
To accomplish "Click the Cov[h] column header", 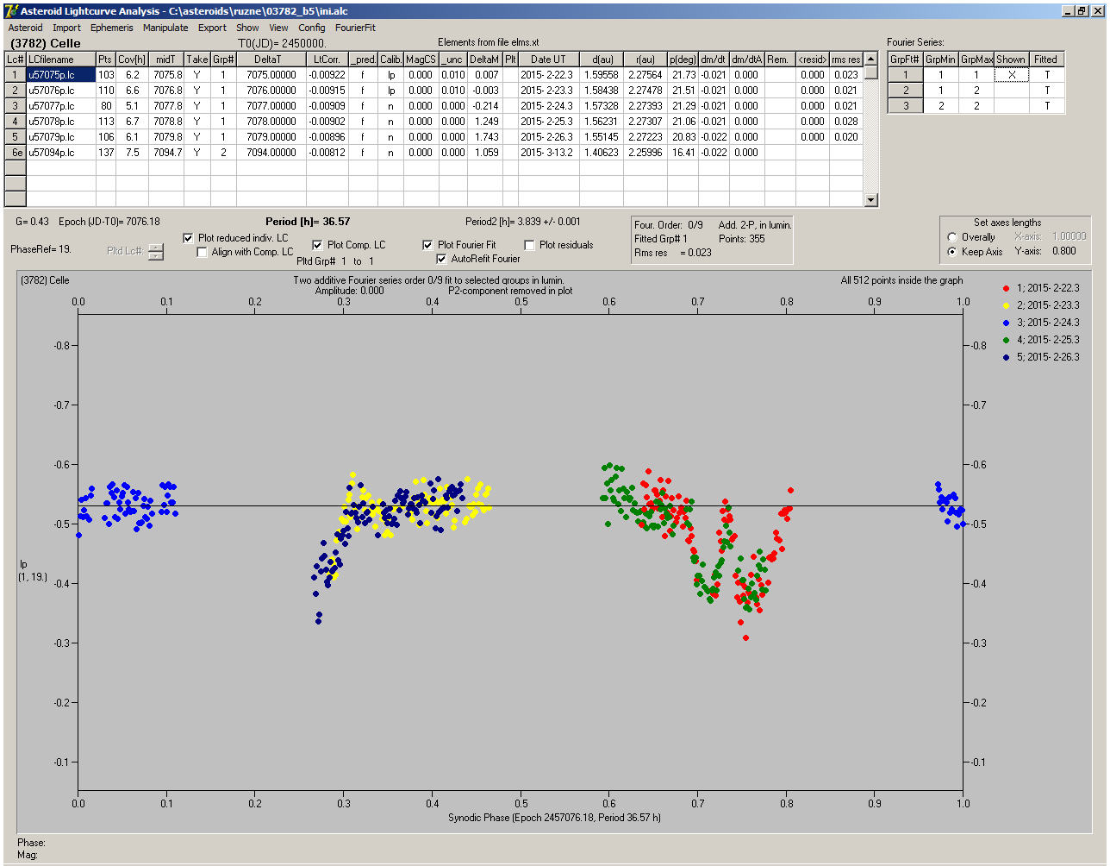I will 133,60.
